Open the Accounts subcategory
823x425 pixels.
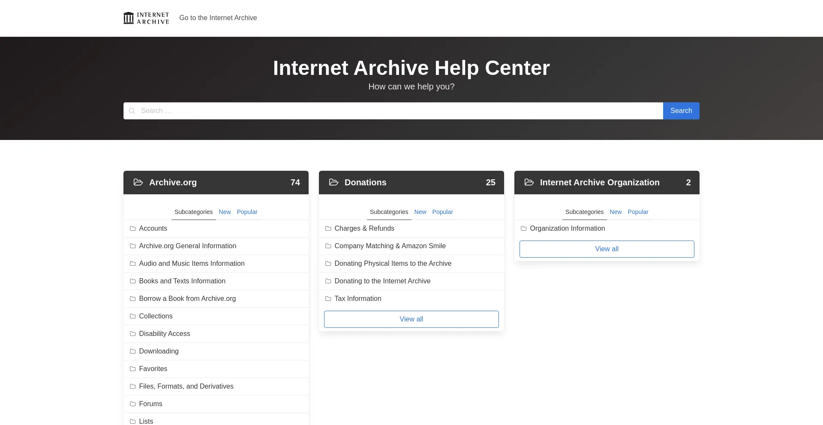tap(153, 229)
